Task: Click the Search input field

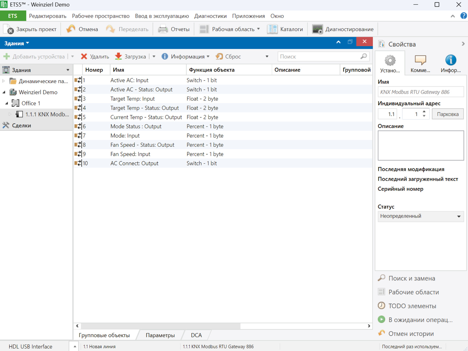Action: click(x=319, y=57)
